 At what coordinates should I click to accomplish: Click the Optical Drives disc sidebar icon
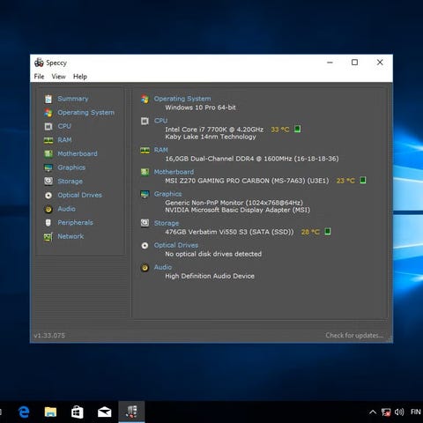48,195
